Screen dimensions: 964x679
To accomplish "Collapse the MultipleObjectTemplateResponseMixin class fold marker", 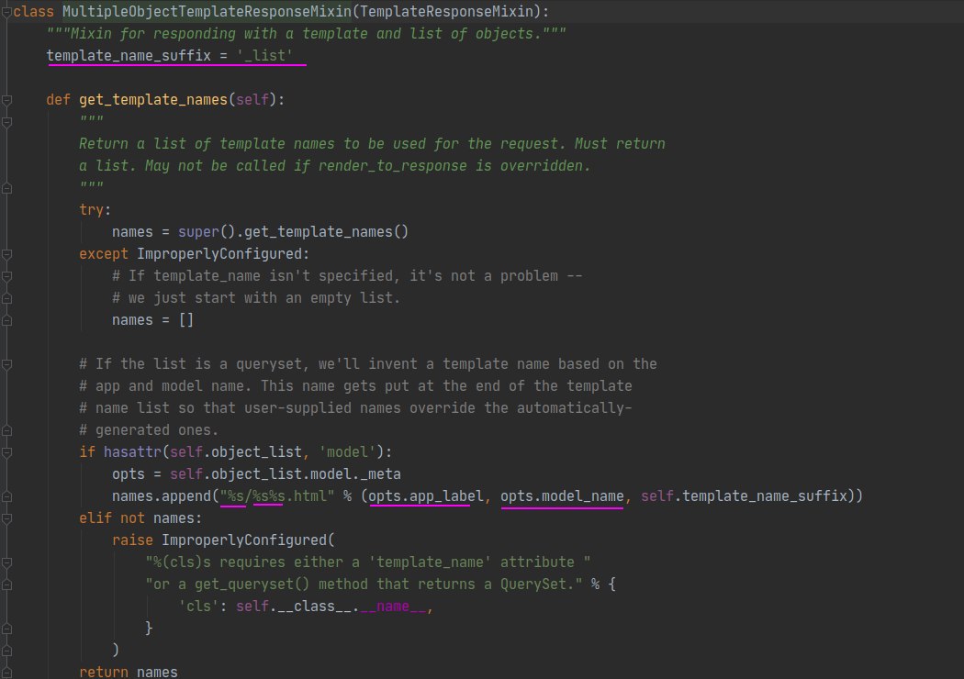I will [6, 12].
